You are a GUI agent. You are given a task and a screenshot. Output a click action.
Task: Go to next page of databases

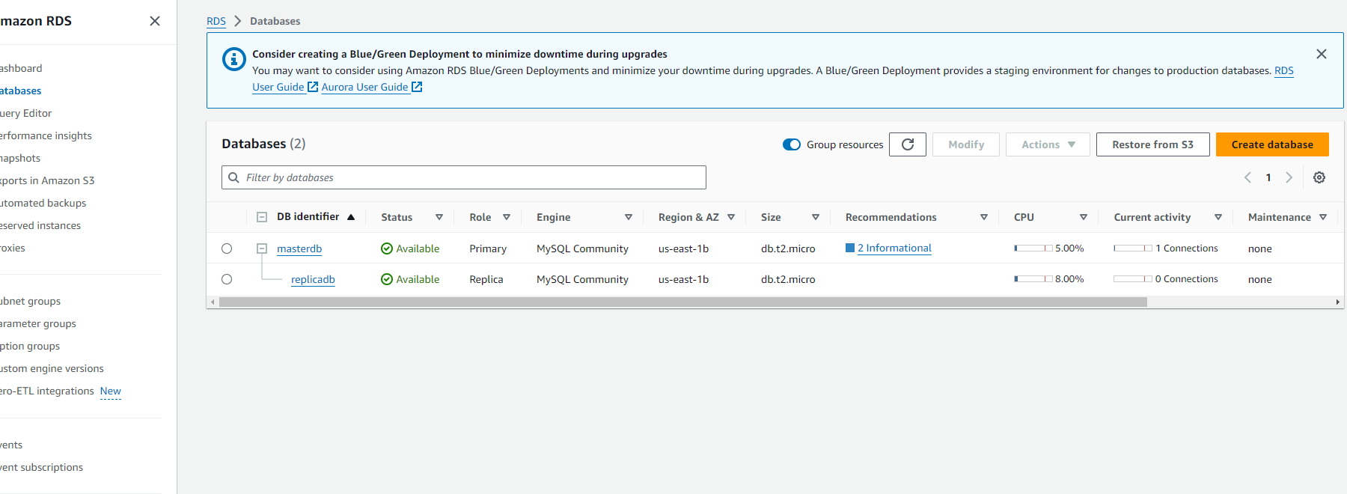[1289, 177]
